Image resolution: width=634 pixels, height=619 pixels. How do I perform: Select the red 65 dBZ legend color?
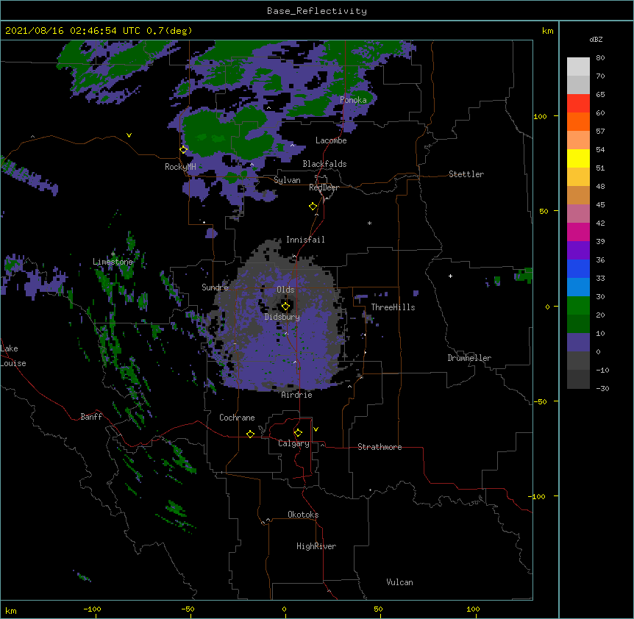click(x=578, y=103)
